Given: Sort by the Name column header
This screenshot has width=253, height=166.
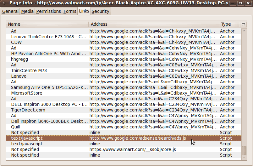Looking at the screenshot, I should coord(47,24).
